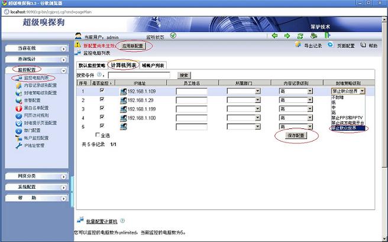
Task: Toggle the monitoring checkbox for row 1
Action: (102, 91)
